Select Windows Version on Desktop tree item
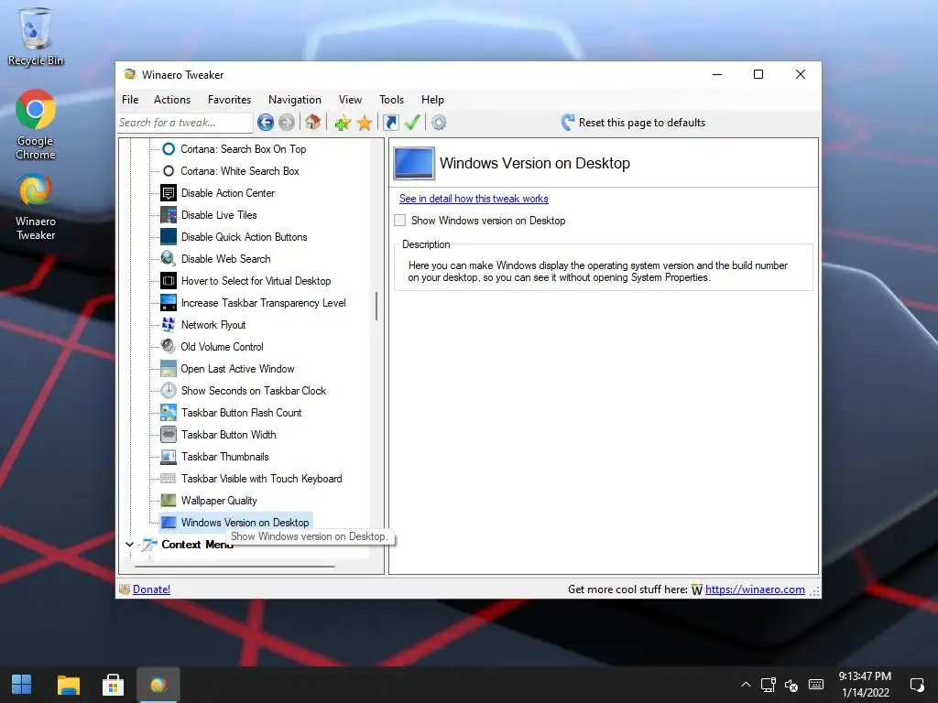The width and height of the screenshot is (938, 703). [245, 523]
